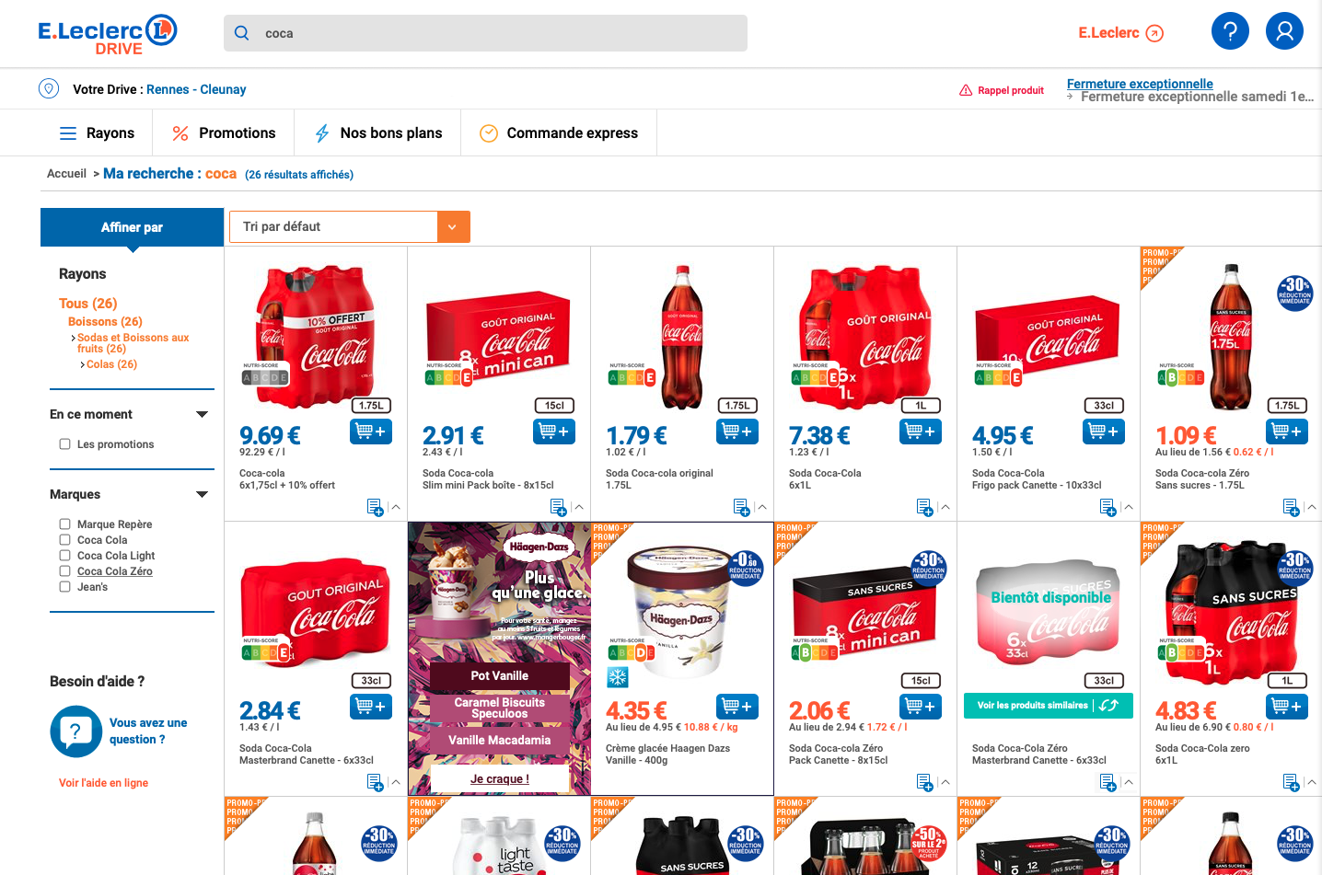Click the Je craque ! ad button
1322x875 pixels.
[500, 778]
